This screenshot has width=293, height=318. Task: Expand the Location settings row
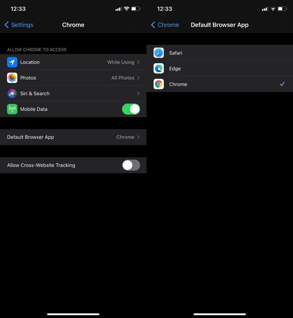(73, 62)
